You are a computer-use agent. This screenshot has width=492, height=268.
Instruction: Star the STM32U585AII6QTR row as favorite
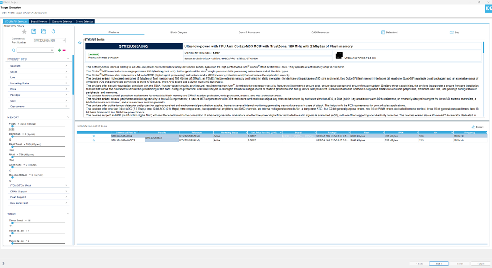94,140
